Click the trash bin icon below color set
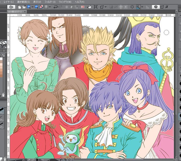181x161 pixels. coord(3,95)
